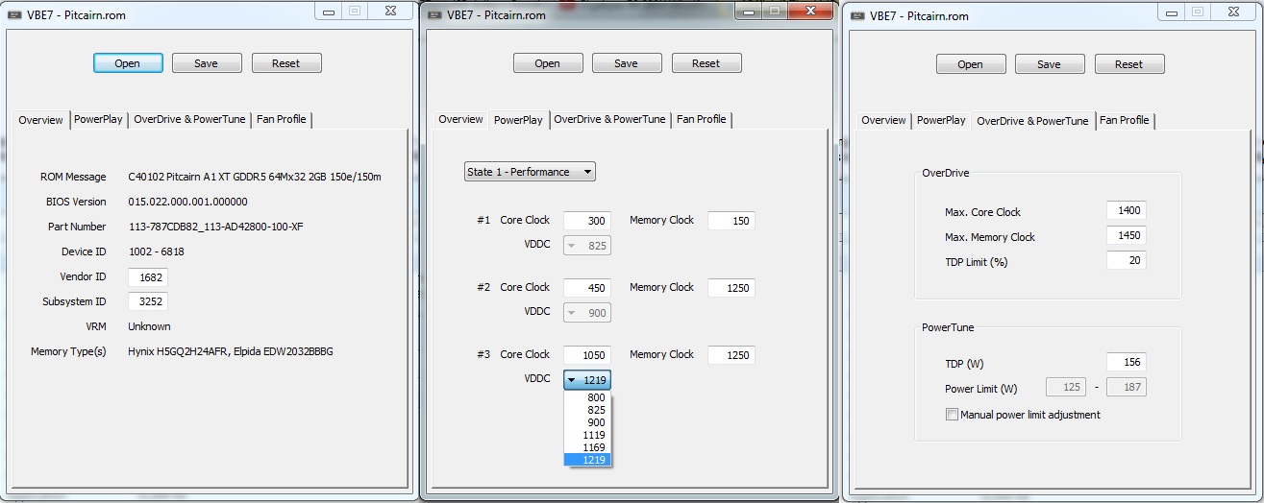
Task: Click Vendor ID field showing 1682
Action: point(147,276)
